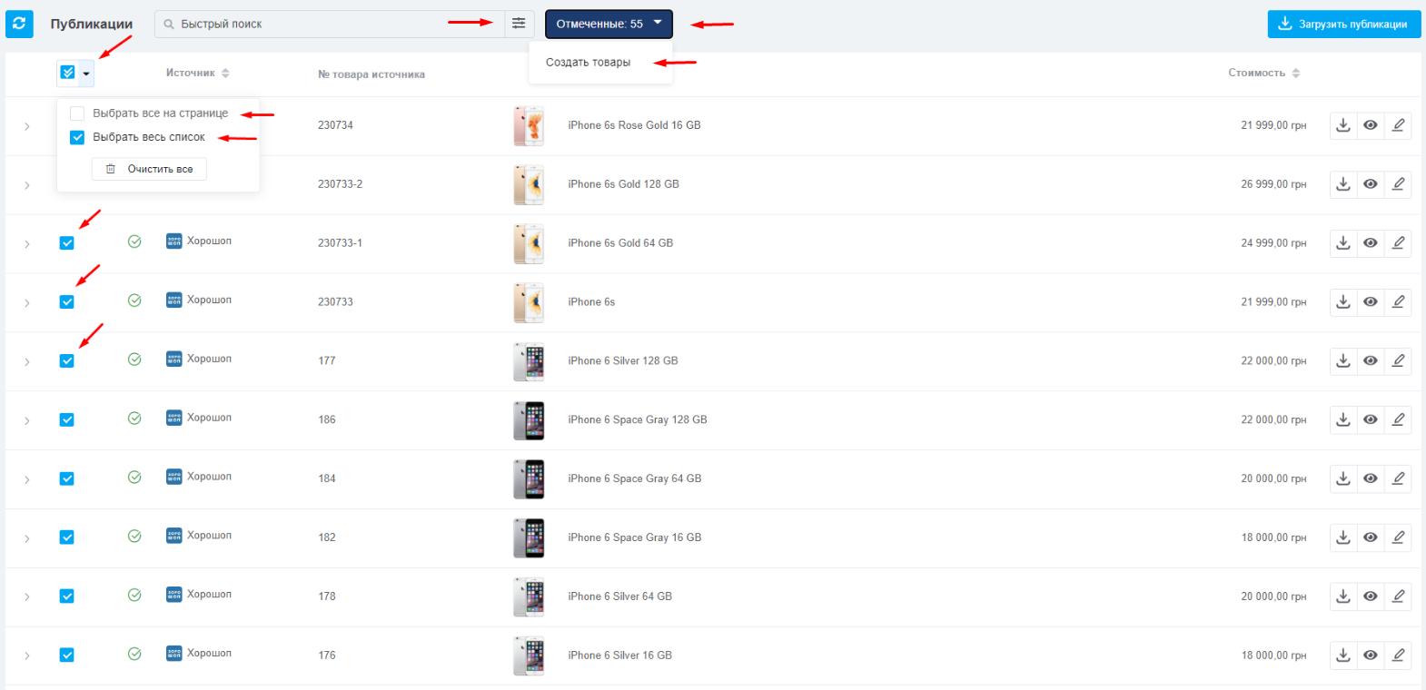The height and width of the screenshot is (690, 1426).
Task: Open iPhone 6 Space Gray 64 GB thumbnail
Action: [x=529, y=478]
